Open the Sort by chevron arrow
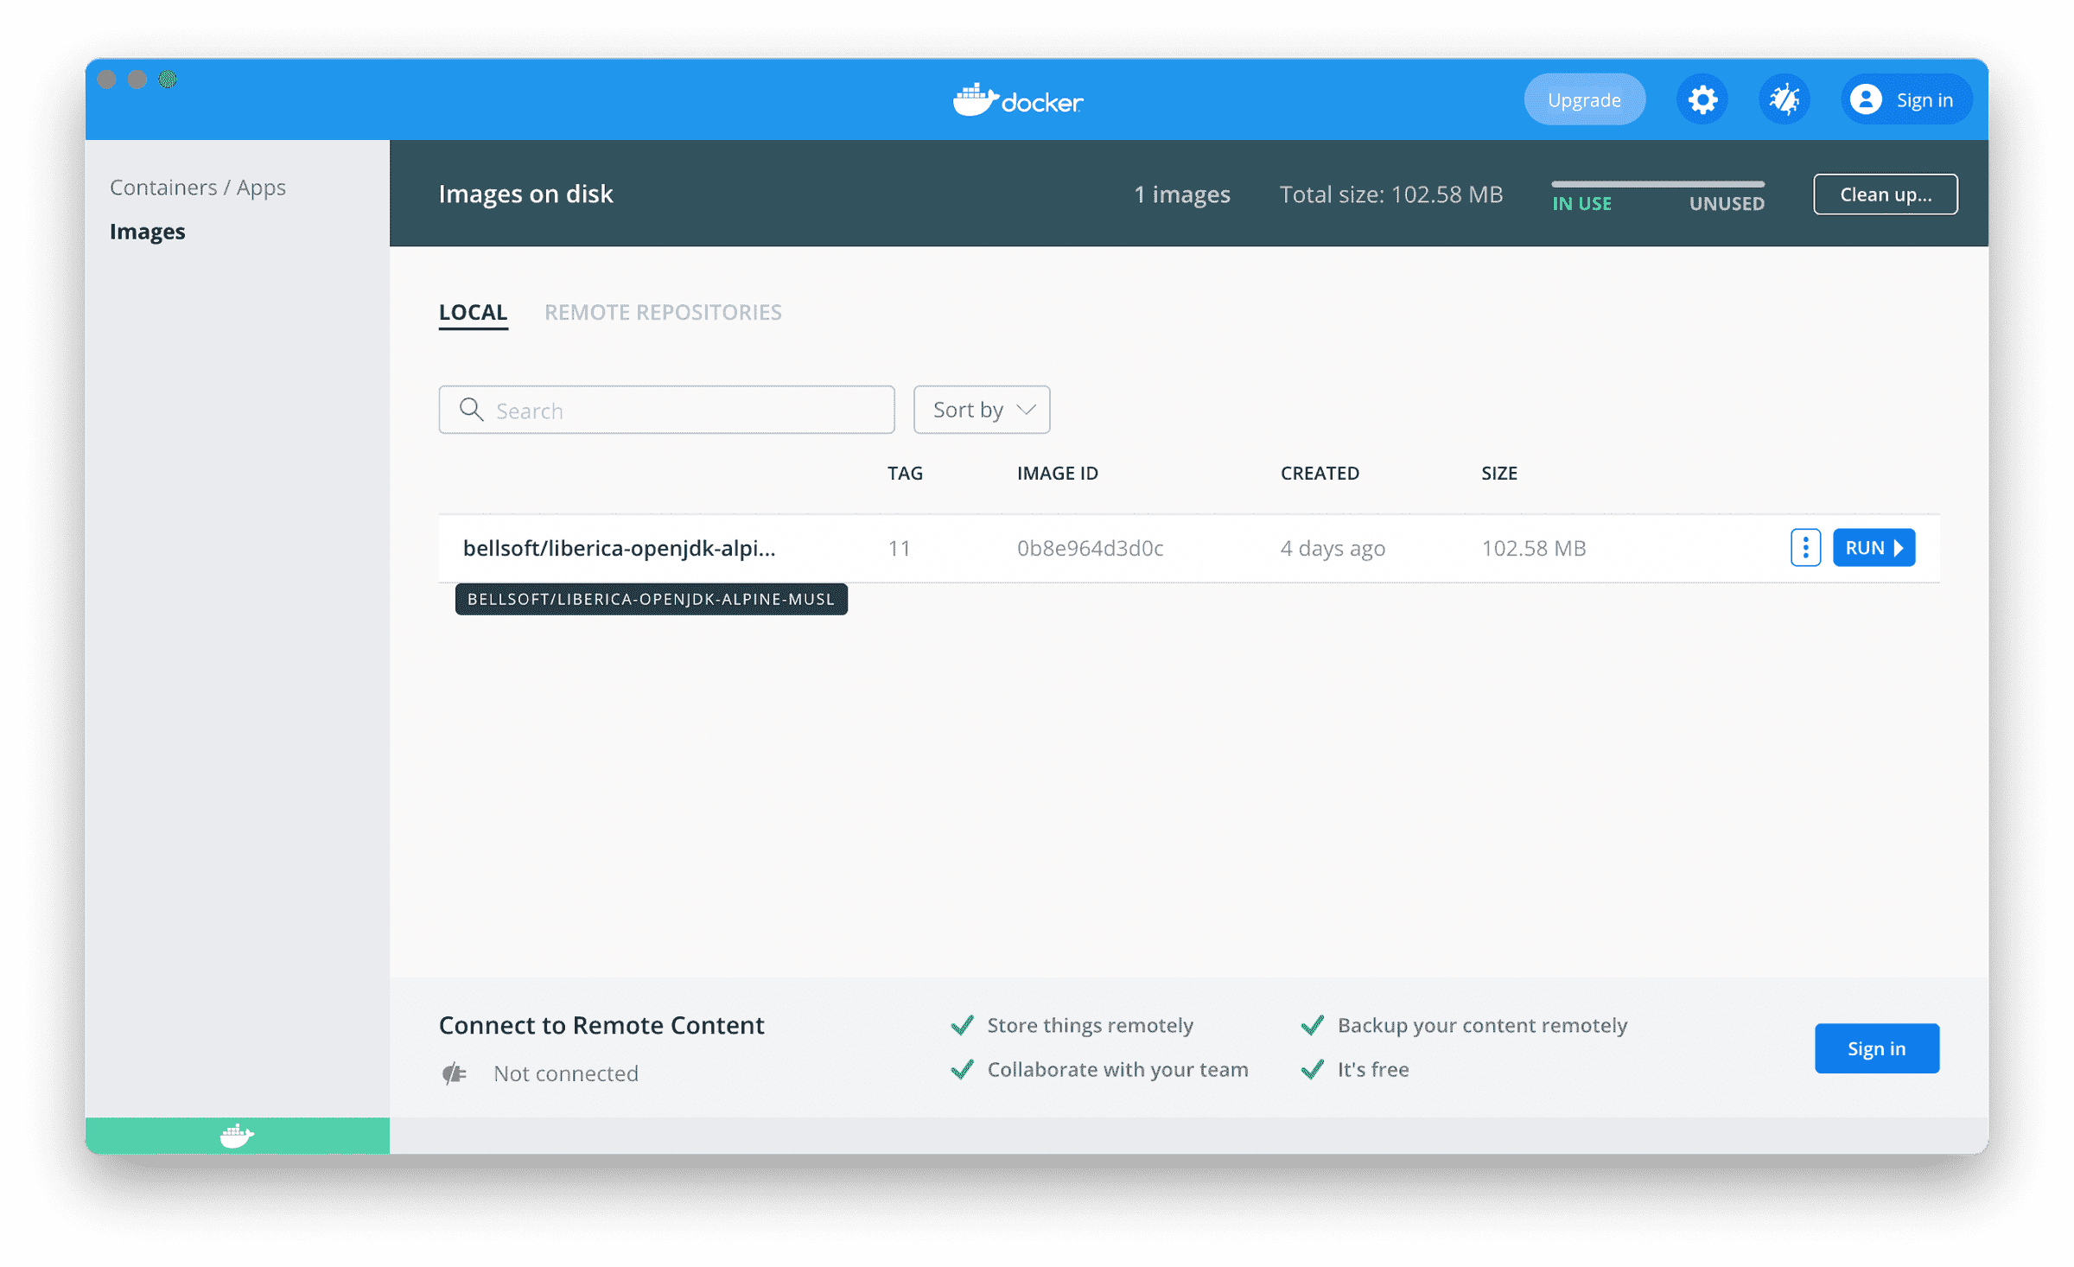This screenshot has width=2074, height=1267. click(1027, 410)
